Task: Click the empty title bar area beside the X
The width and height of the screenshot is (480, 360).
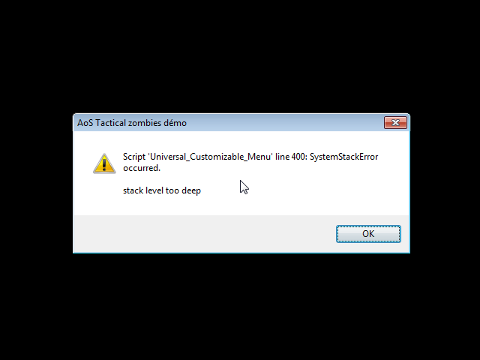Action: click(x=285, y=123)
